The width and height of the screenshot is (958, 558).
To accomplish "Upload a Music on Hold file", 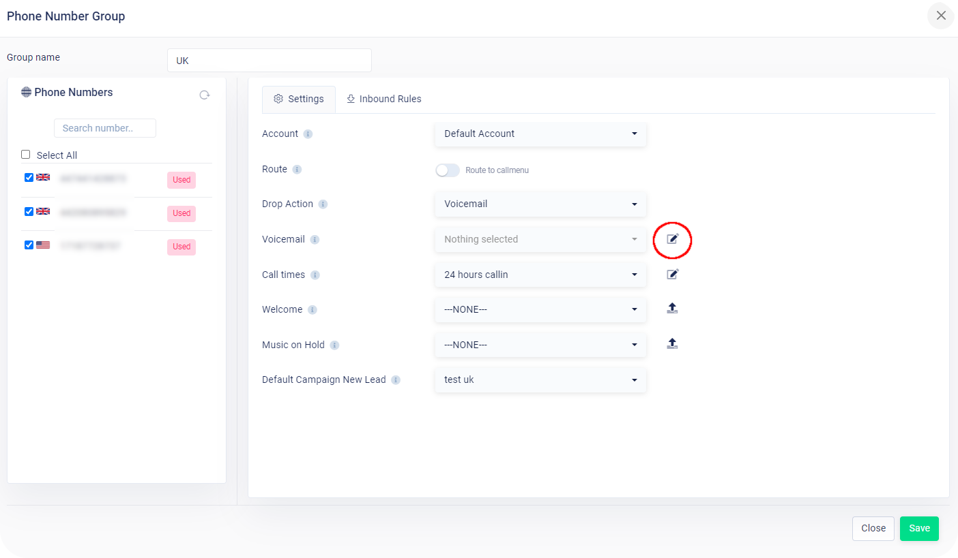I will [672, 343].
